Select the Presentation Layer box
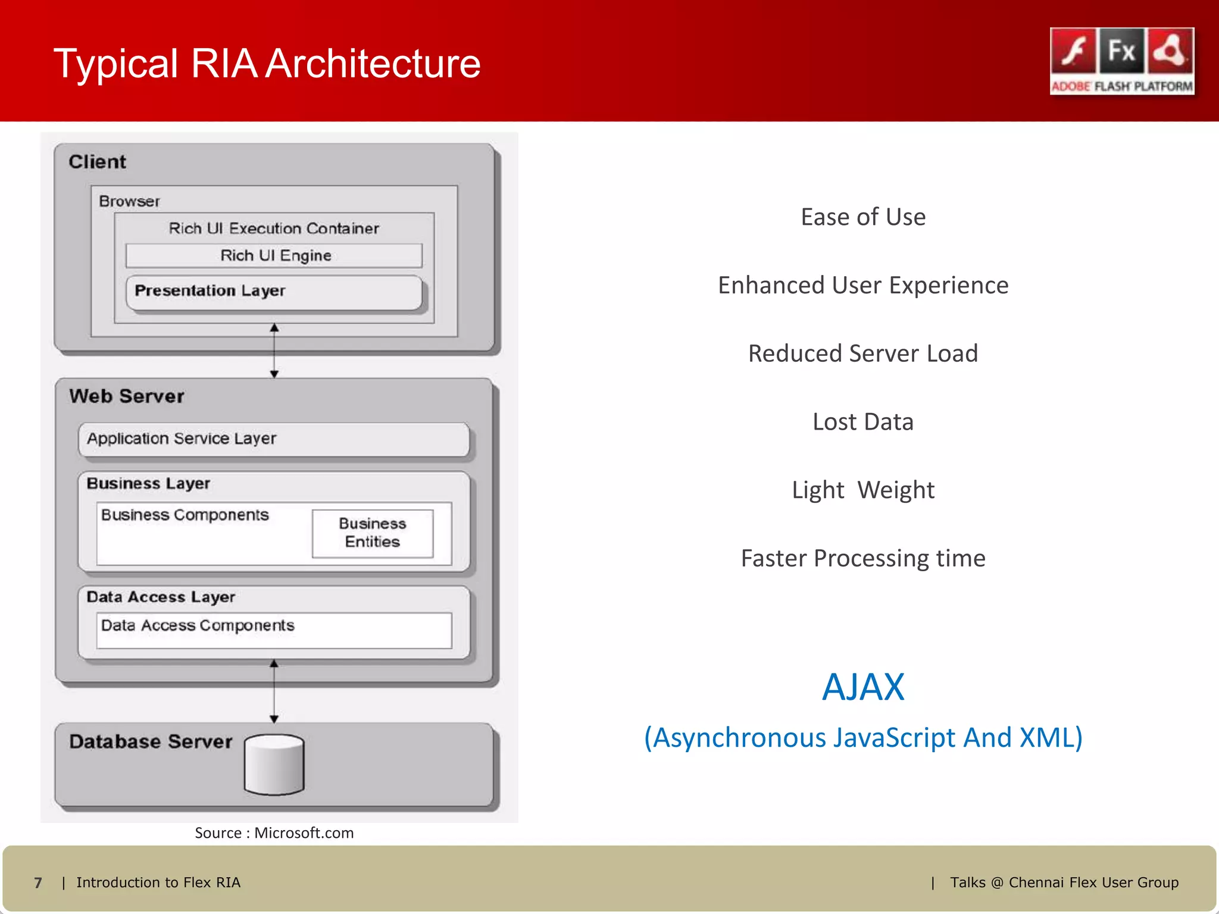 point(274,292)
